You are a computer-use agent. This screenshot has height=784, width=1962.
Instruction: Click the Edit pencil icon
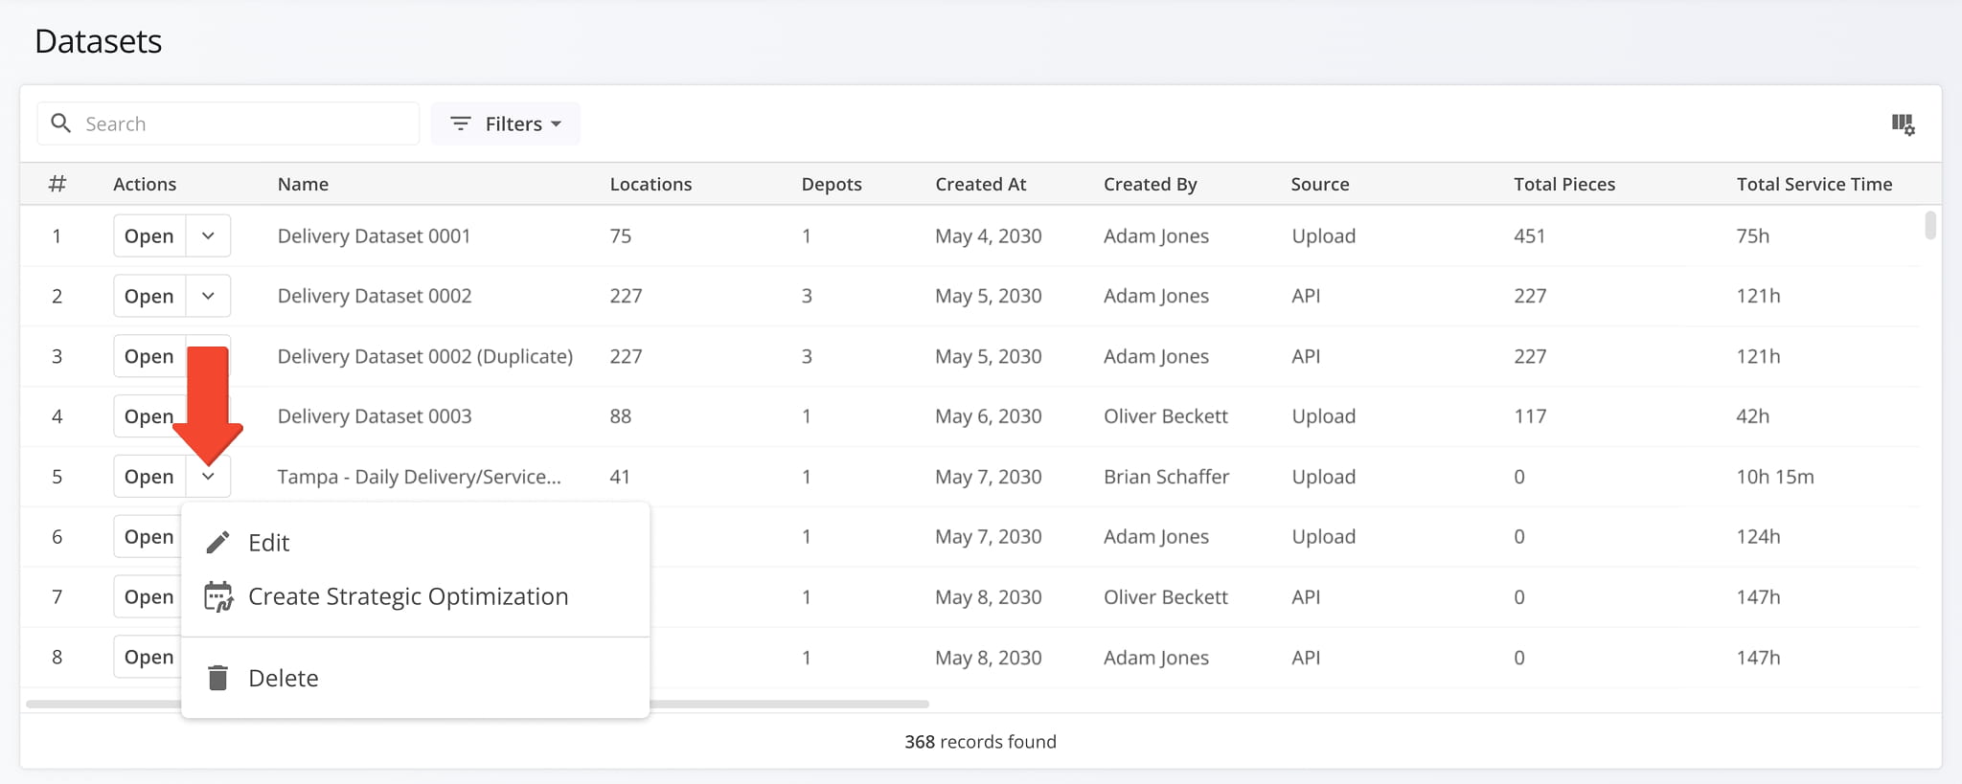pyautogui.click(x=218, y=543)
